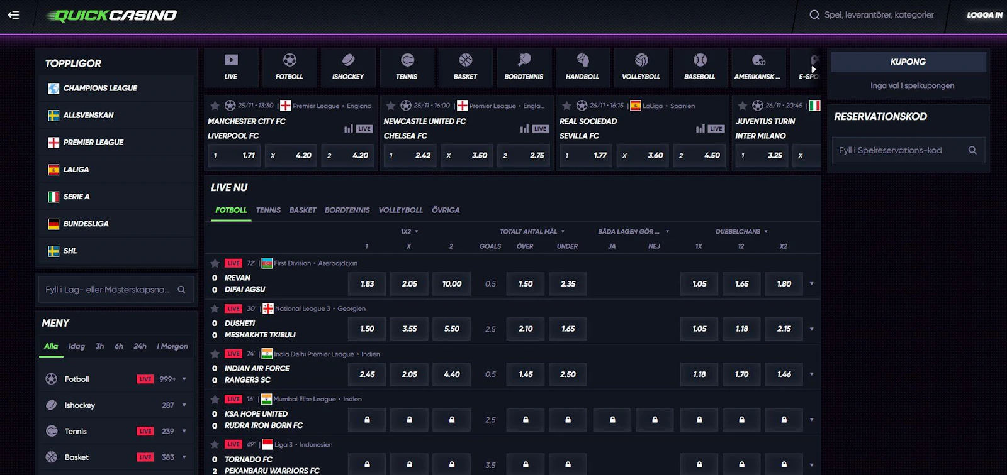Bet on Manchester City at odds 1.71

point(234,155)
